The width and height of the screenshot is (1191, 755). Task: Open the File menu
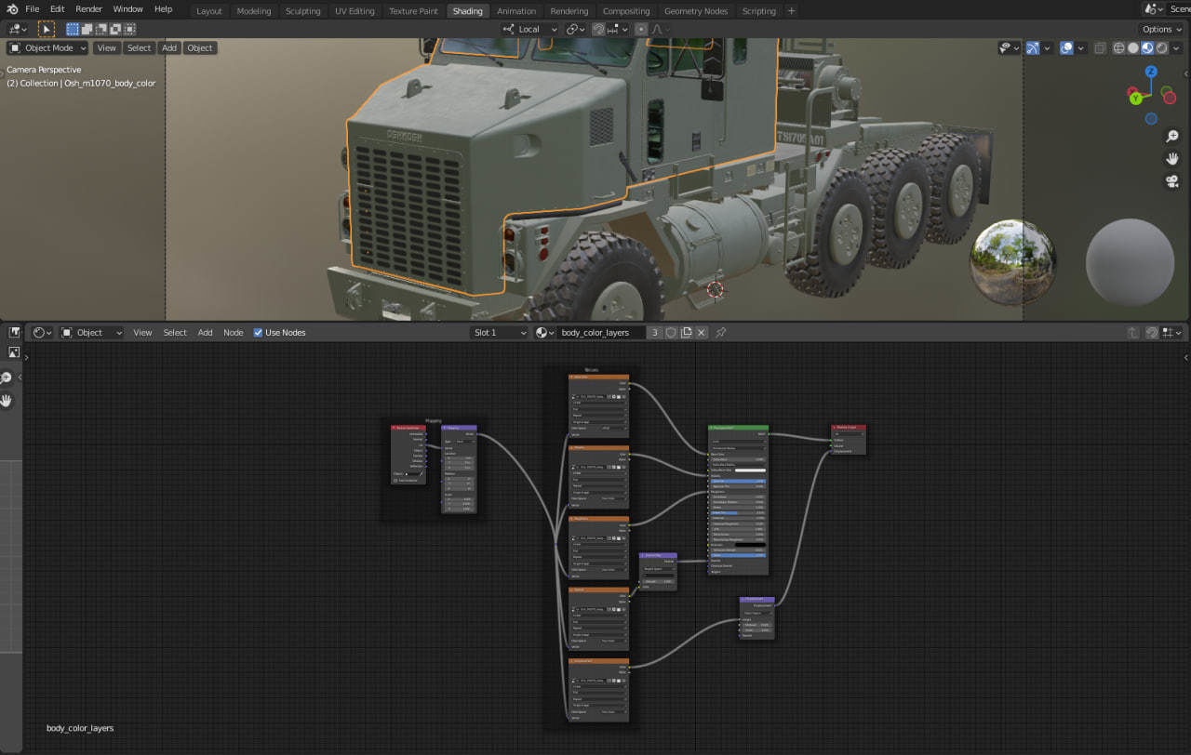[33, 8]
